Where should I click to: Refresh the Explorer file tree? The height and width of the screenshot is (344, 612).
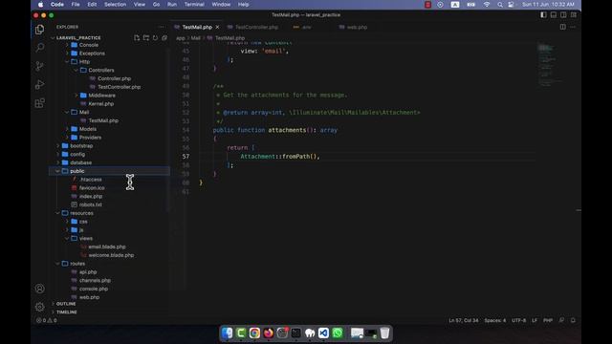(155, 38)
